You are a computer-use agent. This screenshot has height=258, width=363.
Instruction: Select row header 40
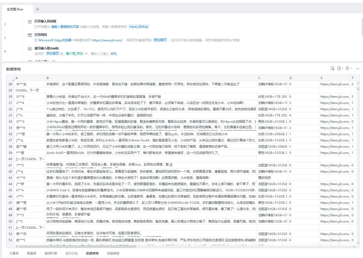coord(10,159)
